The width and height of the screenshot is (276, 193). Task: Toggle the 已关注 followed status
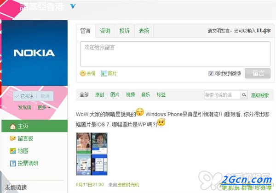[x=24, y=96]
